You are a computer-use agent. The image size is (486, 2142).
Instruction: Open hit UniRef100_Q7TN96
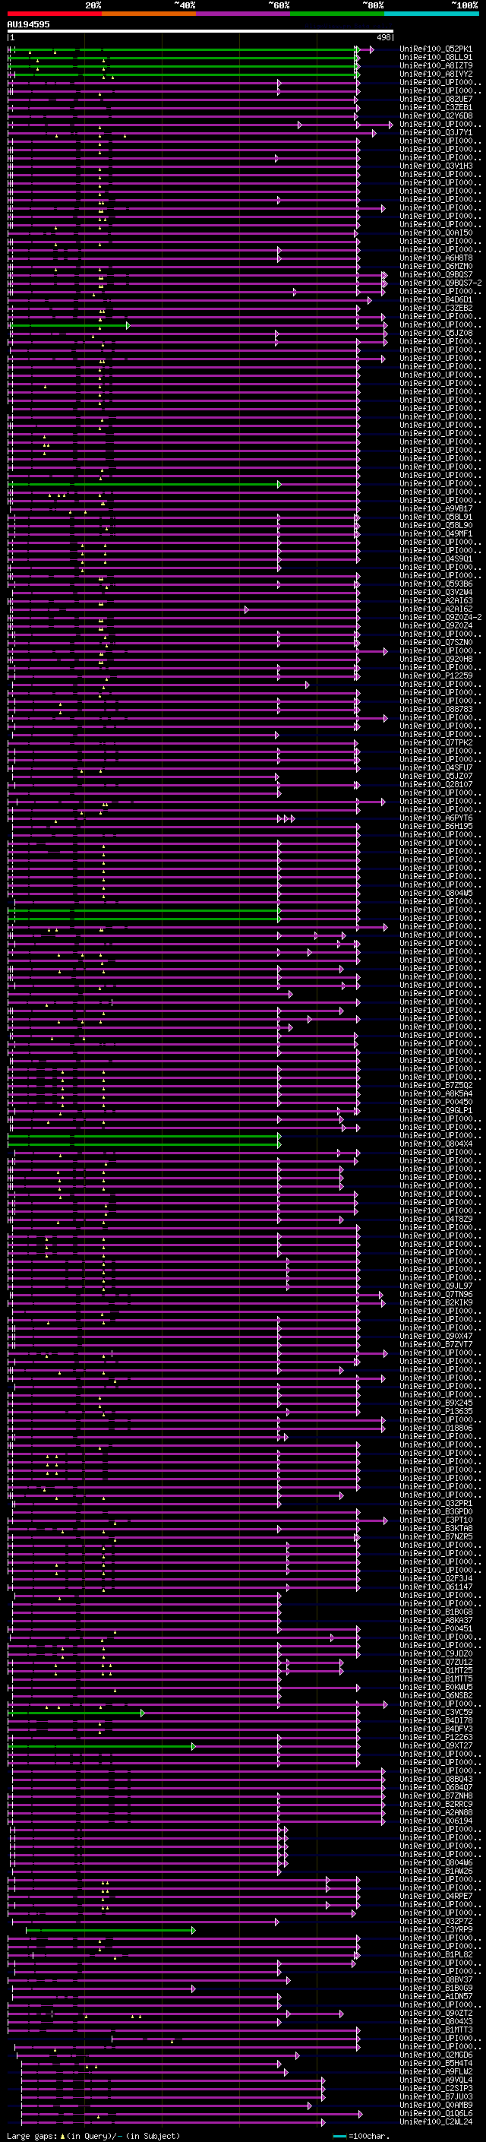(436, 1295)
